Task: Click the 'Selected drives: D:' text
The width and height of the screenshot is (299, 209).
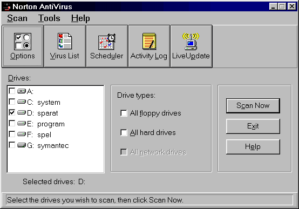Action: tap(54, 181)
